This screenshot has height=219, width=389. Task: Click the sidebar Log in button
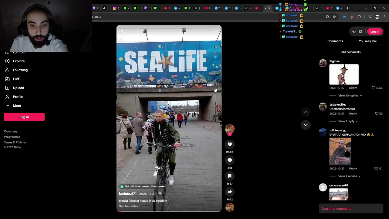click(24, 117)
